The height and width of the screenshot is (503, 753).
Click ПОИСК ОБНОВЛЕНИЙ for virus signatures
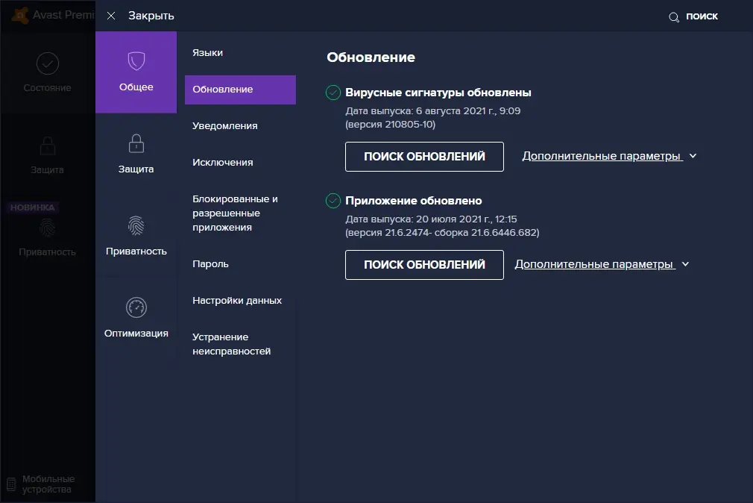pos(423,157)
